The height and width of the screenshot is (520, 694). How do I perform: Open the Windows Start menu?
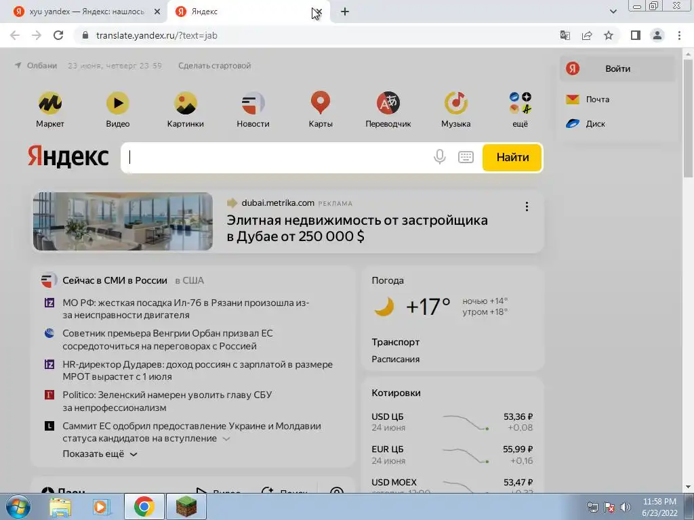click(x=18, y=506)
